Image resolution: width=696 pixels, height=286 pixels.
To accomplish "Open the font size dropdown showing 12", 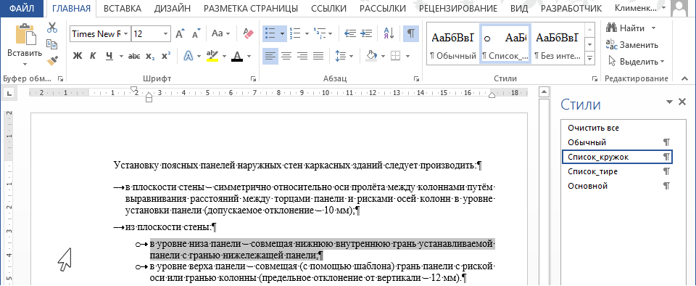I will 165,33.
